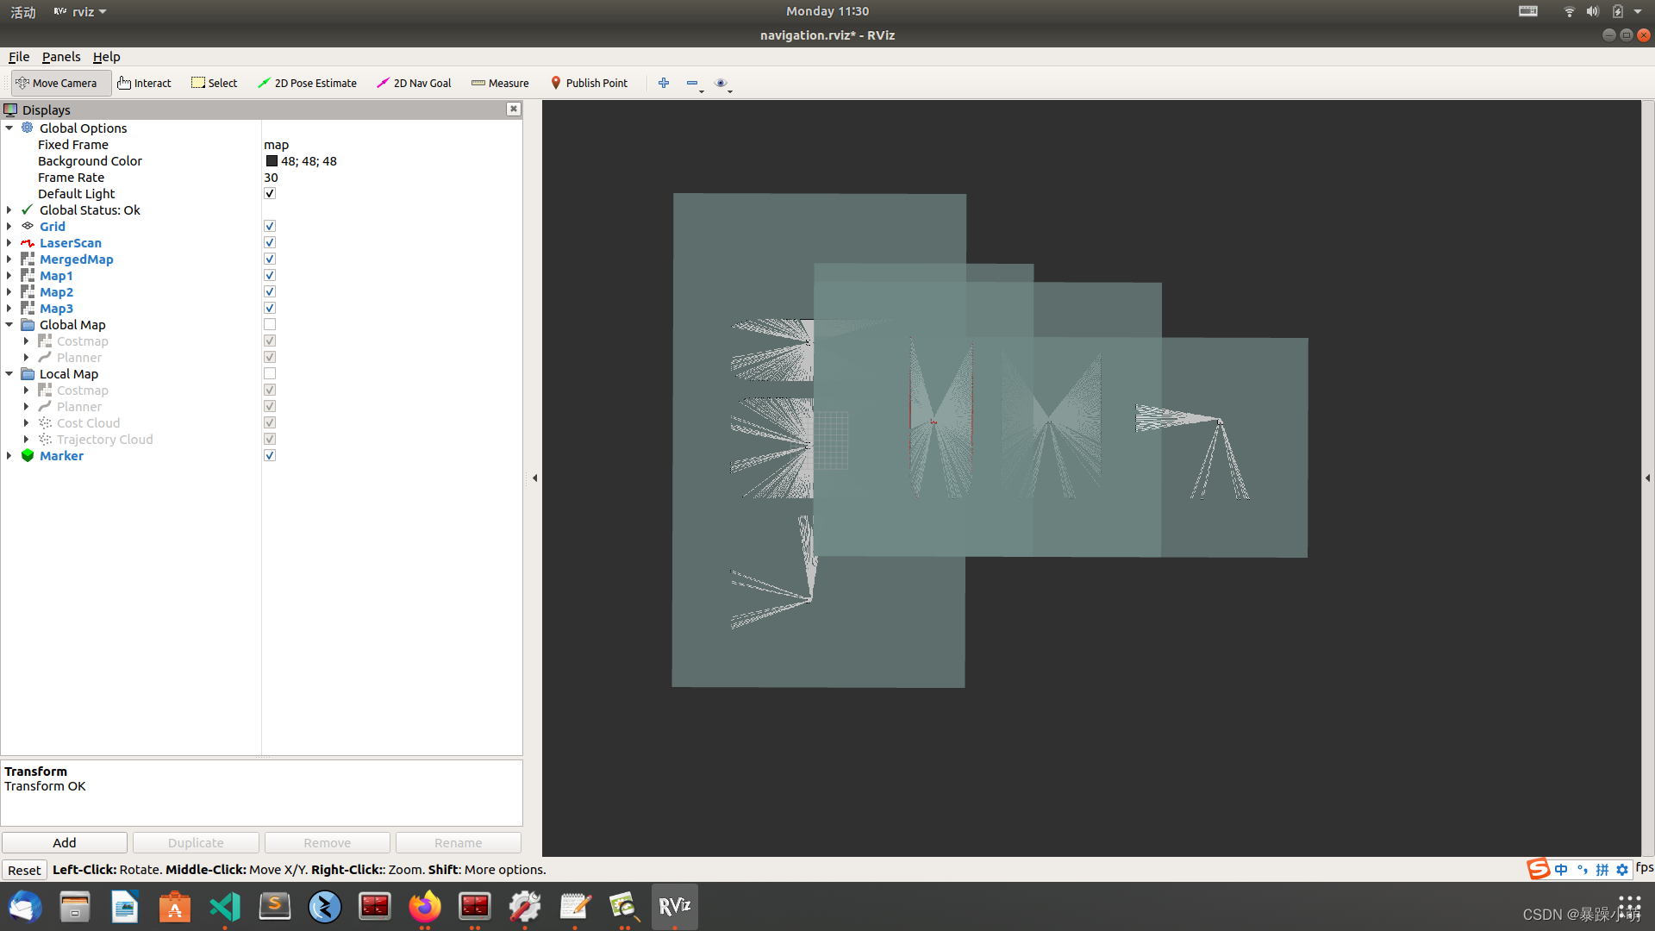1655x931 pixels.
Task: Click the blue plus add-tool icon
Action: 664,83
